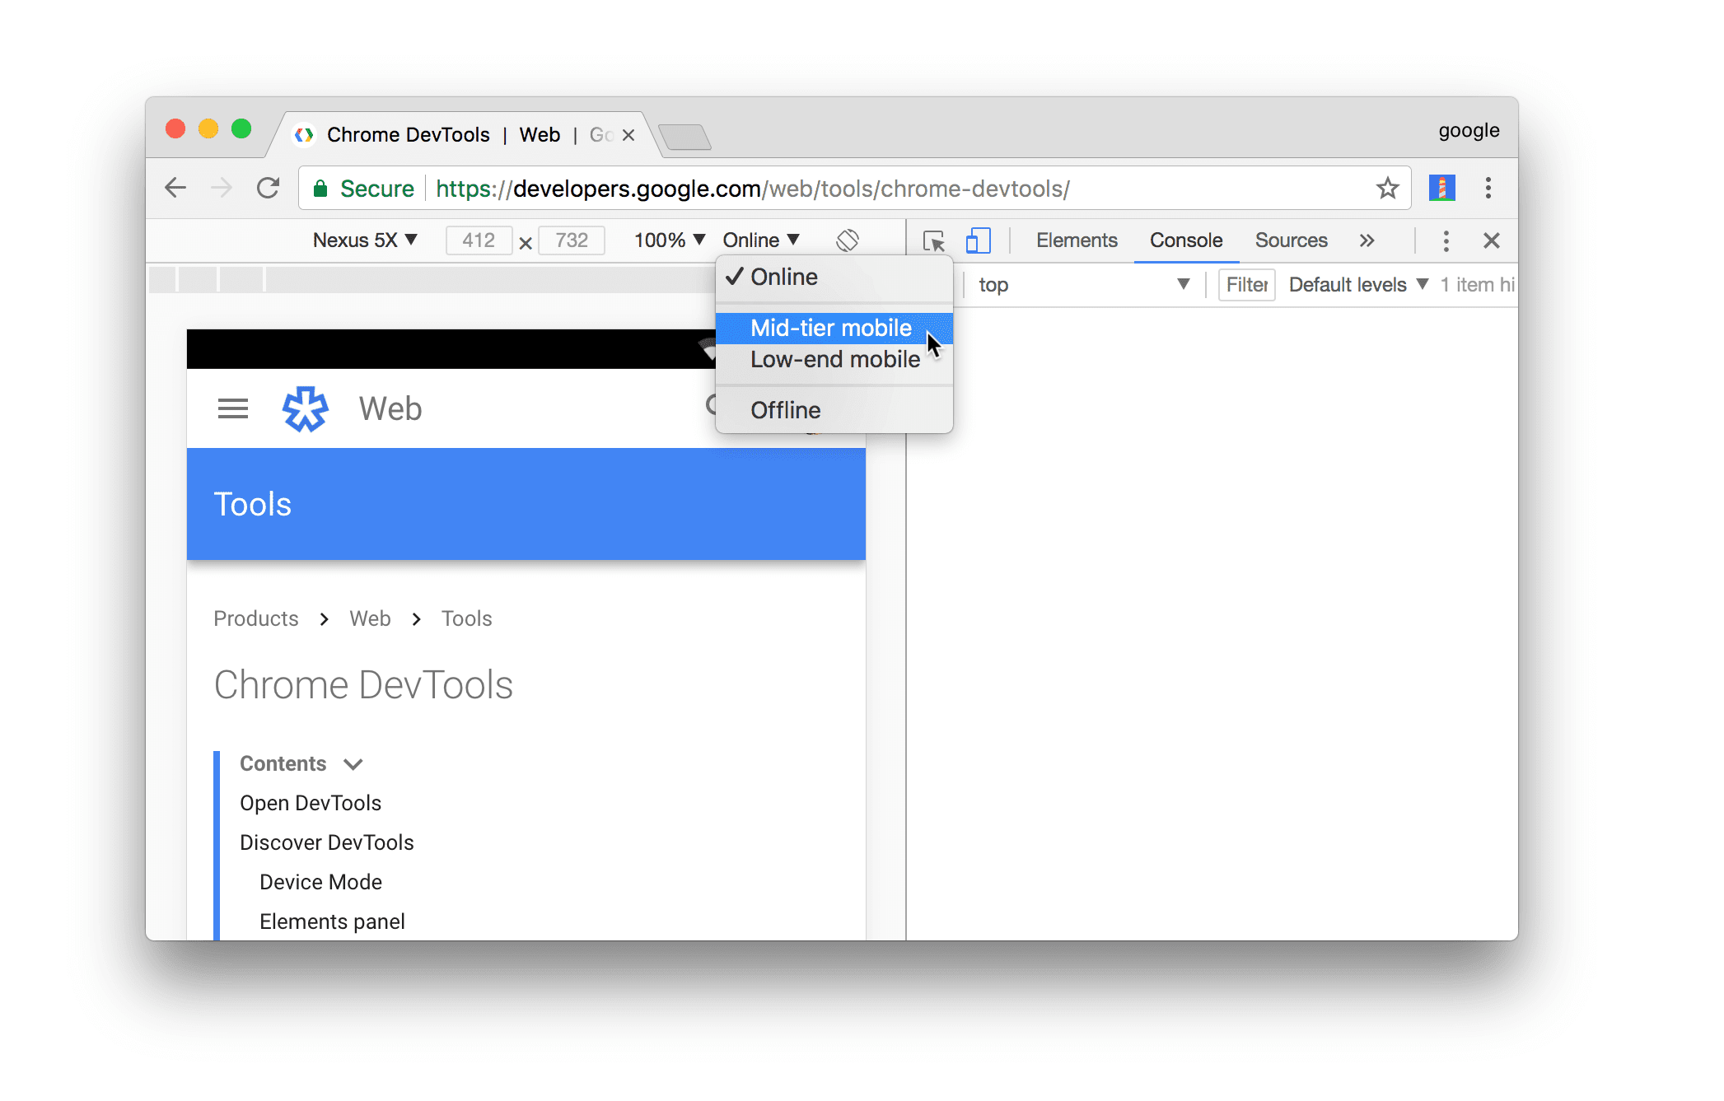Click the Chrome extensions icon in toolbar
Screen dimensions: 1724x1101
(1442, 189)
